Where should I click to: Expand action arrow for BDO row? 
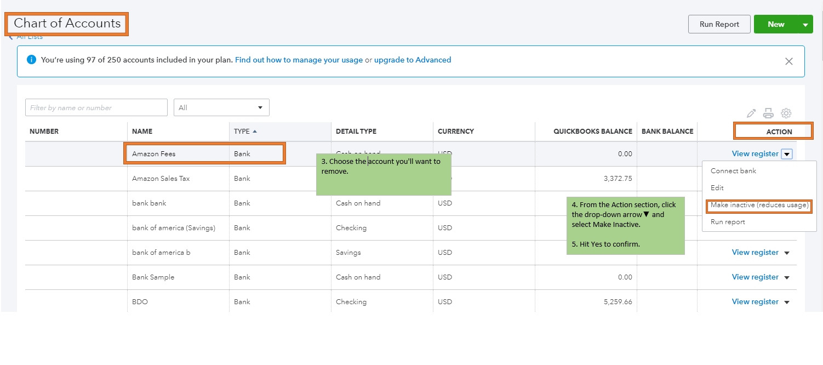787,302
